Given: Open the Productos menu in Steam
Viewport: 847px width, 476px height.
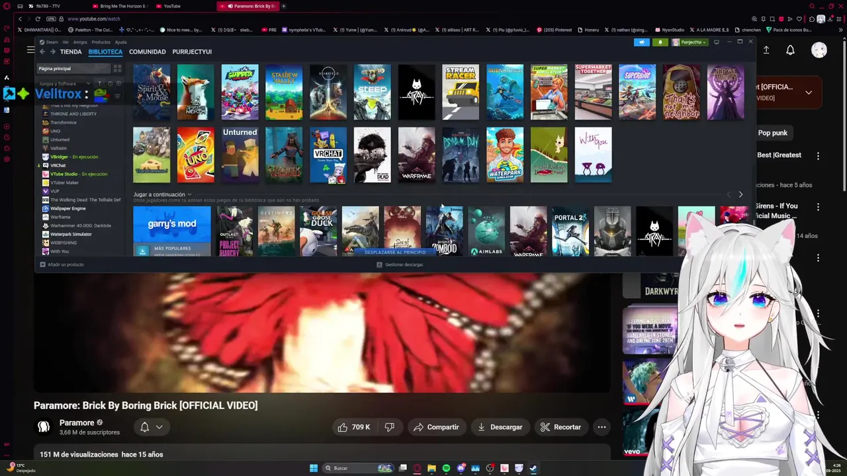Looking at the screenshot, I should (x=101, y=42).
